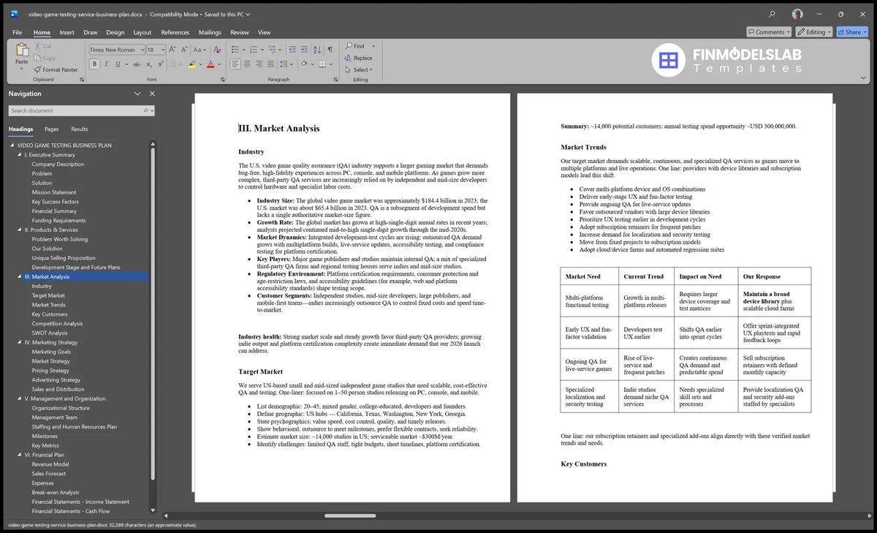Click the Paste clipboard icon

coord(22,50)
